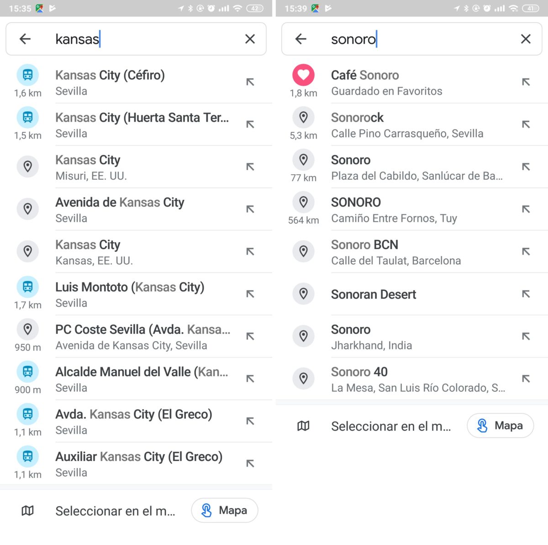The width and height of the screenshot is (548, 545).
Task: Focus the kansas search input field
Action: point(146,39)
